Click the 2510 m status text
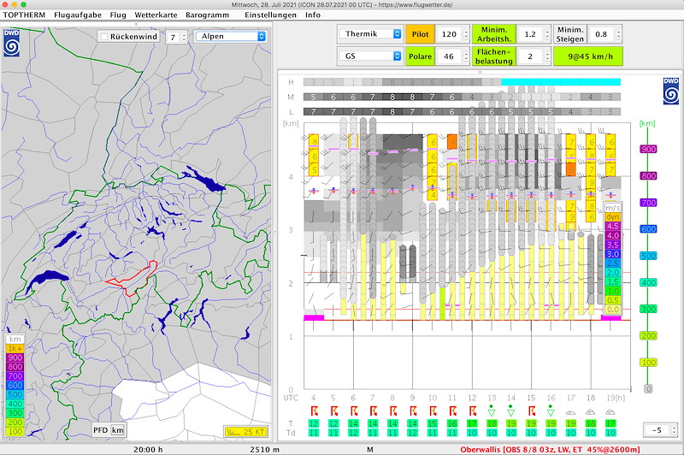 click(265, 449)
